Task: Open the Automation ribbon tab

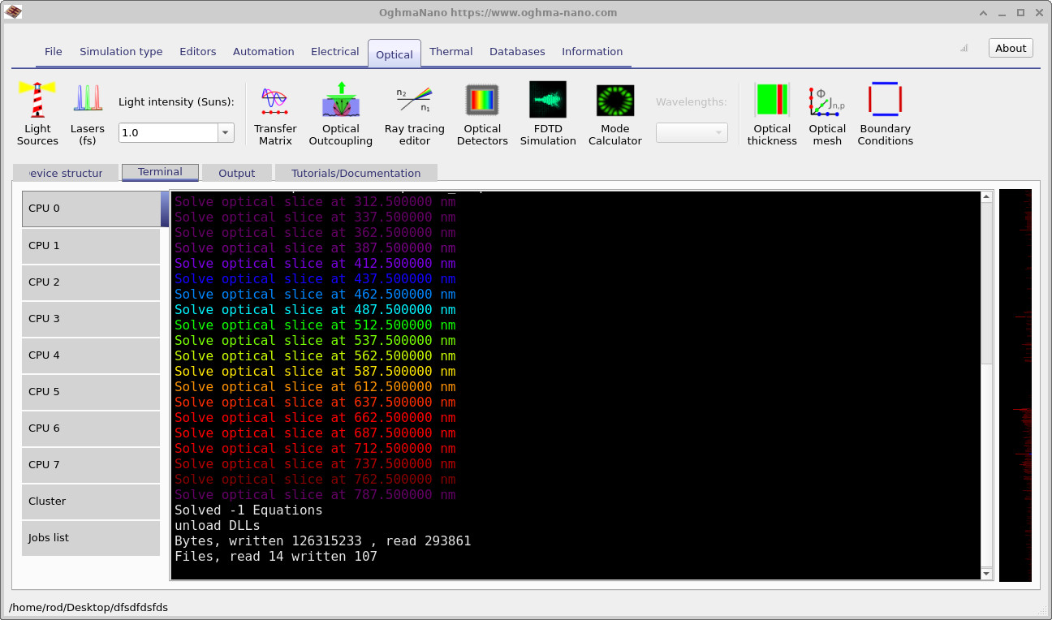Action: coord(263,51)
